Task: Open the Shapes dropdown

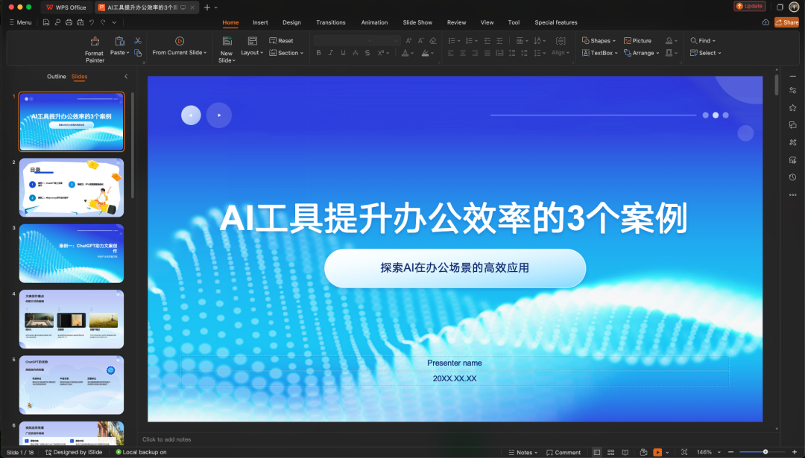Action: 599,40
